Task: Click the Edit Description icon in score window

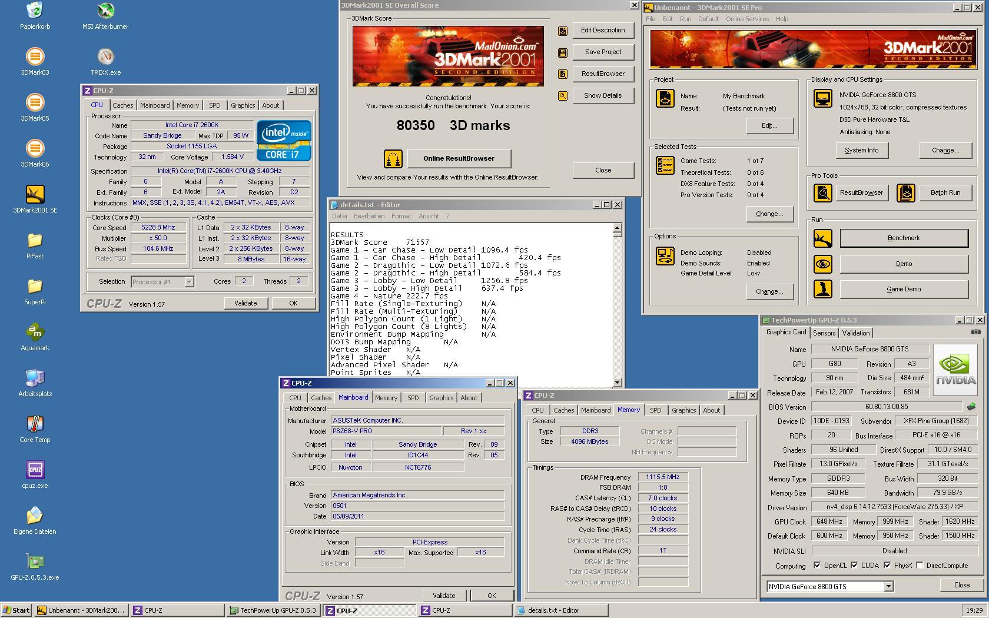Action: pos(563,31)
